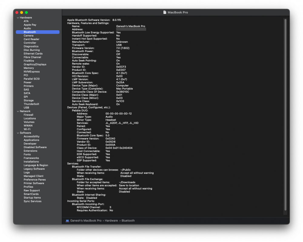Click Ganesh's MacBook Pro in path bar

[x=86, y=221]
